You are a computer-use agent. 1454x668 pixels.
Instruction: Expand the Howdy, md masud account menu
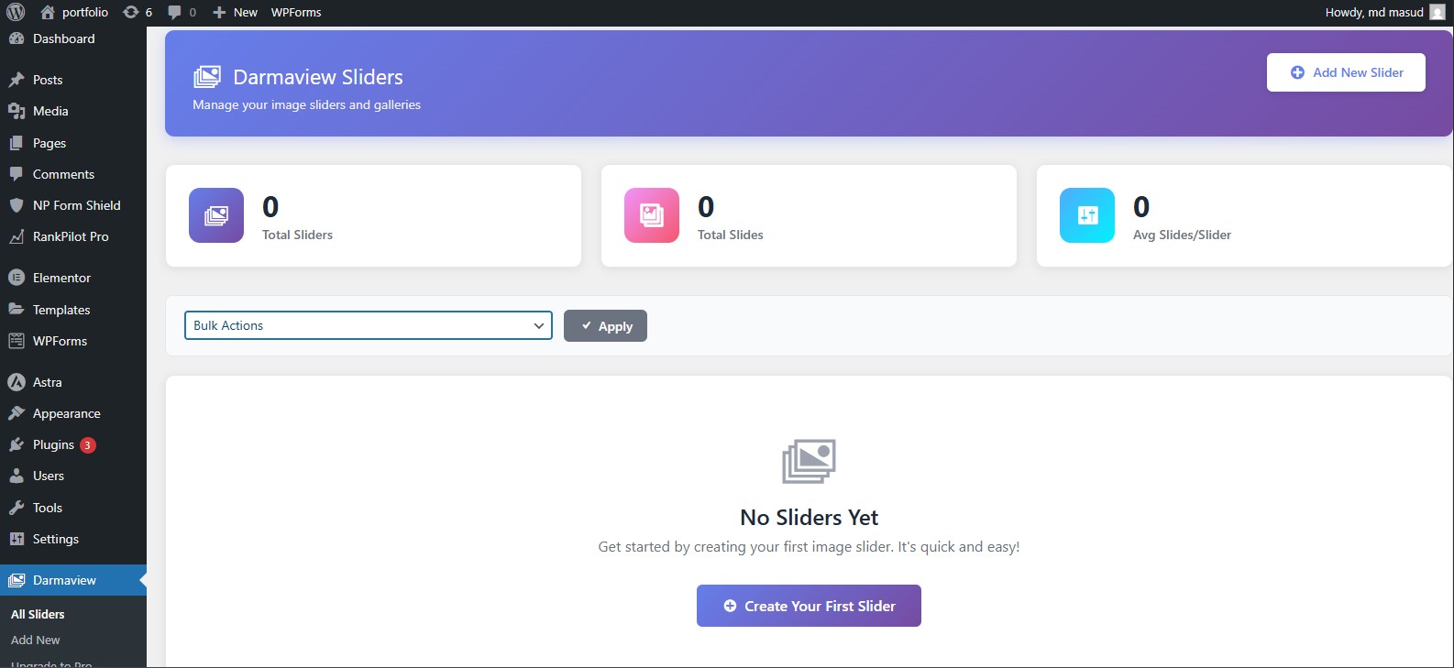[x=1373, y=12]
